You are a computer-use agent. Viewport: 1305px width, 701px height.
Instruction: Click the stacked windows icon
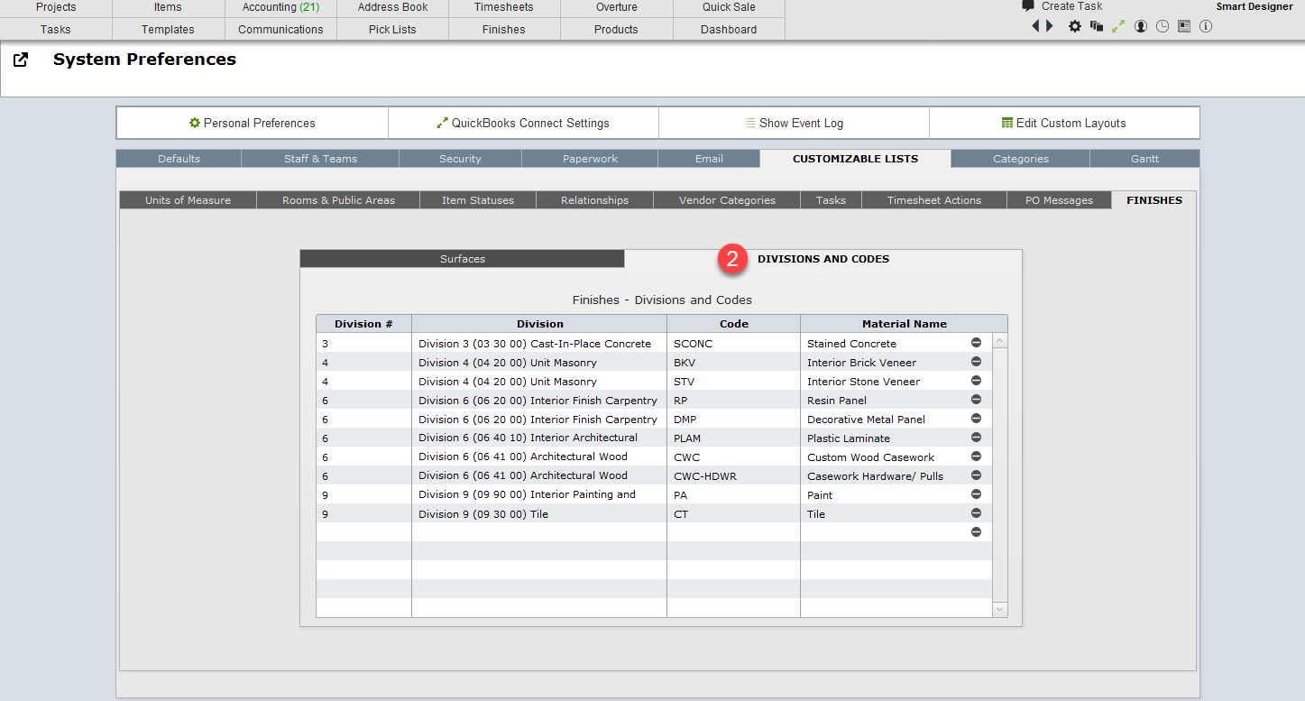point(1097,26)
